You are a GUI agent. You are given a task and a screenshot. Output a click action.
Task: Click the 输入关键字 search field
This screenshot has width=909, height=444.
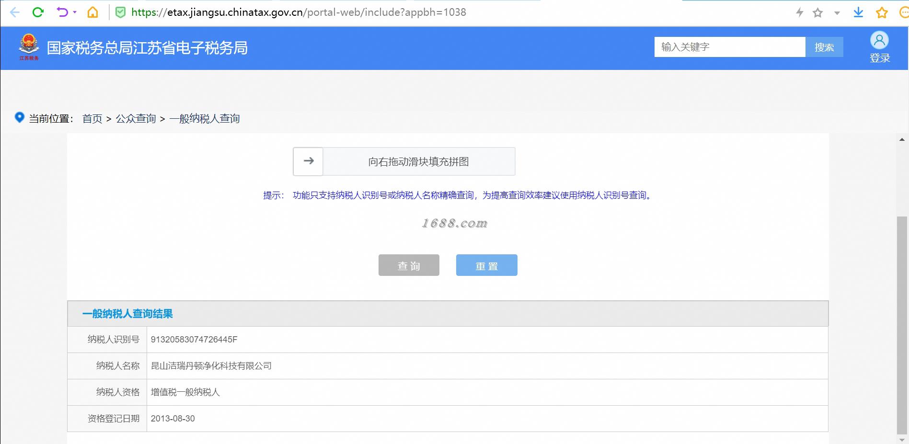pyautogui.click(x=730, y=47)
